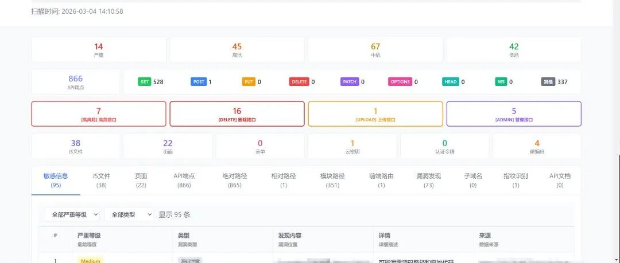Select the 绝对路径 (865) tab

pos(235,180)
